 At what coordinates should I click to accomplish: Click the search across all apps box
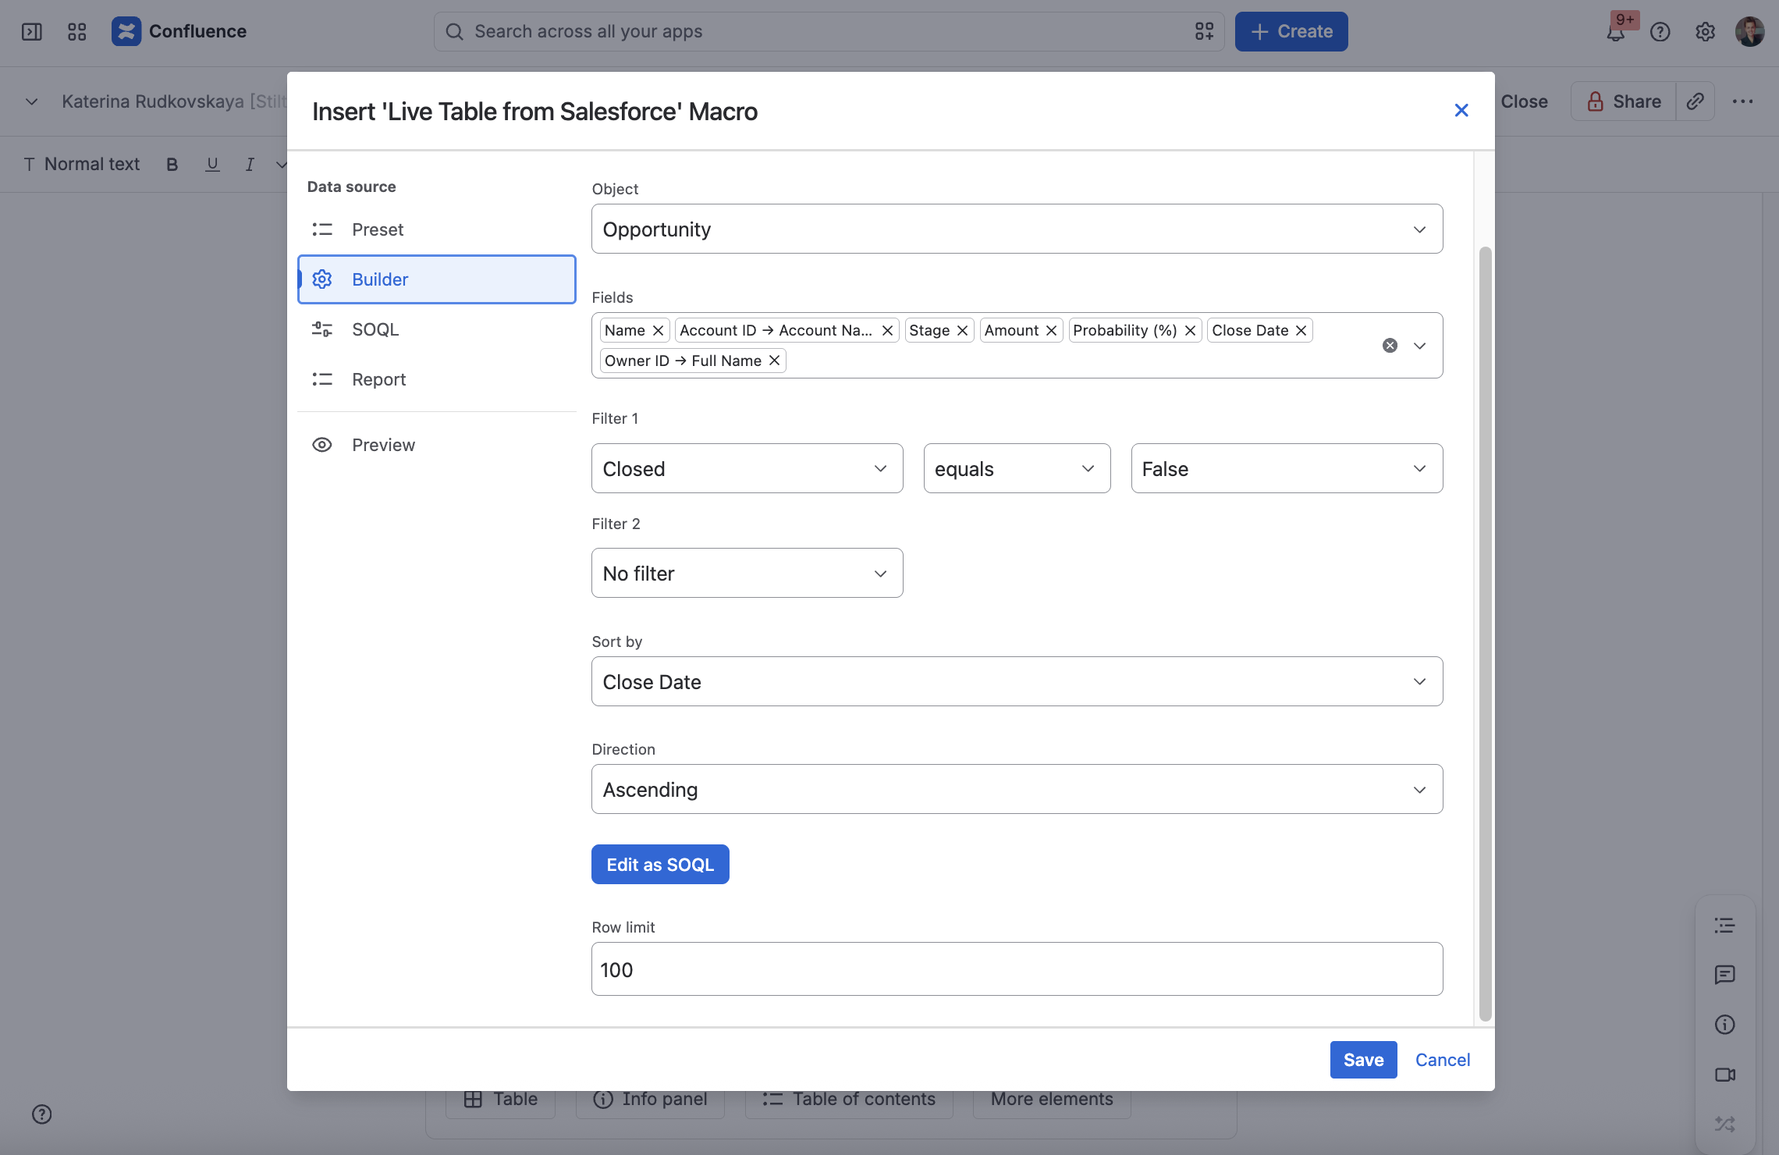tap(829, 32)
